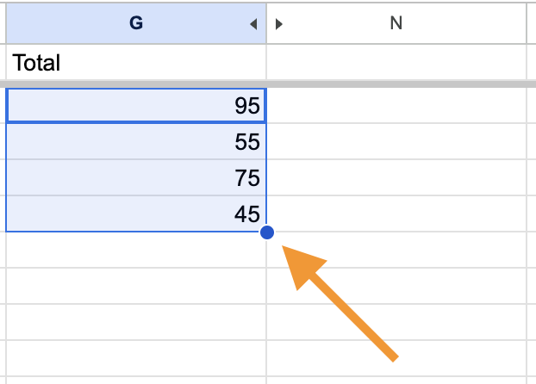
Task: Click the hidden columns right arrow on column N
Action: tap(278, 24)
